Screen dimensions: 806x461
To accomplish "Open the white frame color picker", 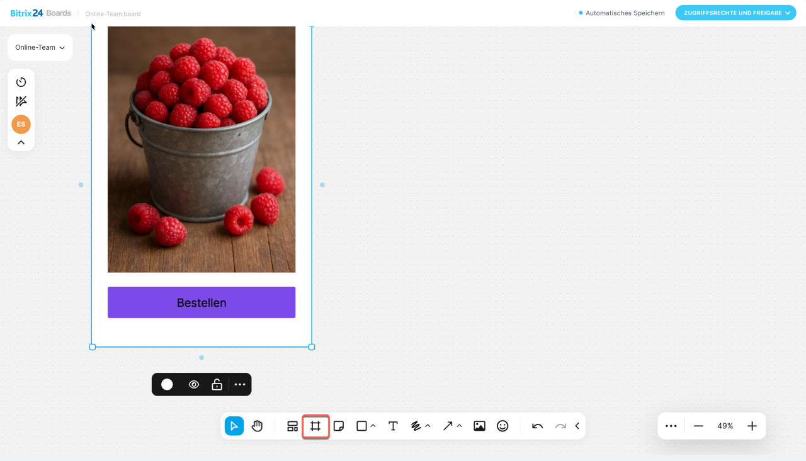I will coord(167,385).
